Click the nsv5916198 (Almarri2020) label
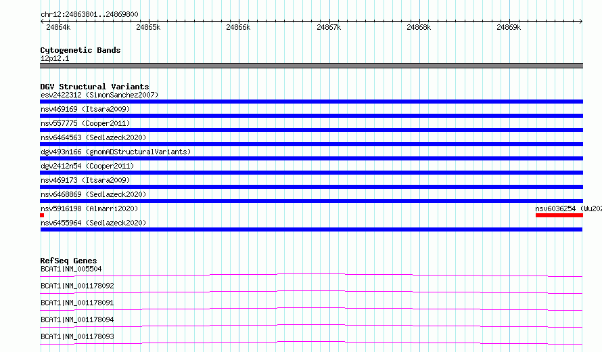Viewport: 602px width, 352px height. (89, 208)
